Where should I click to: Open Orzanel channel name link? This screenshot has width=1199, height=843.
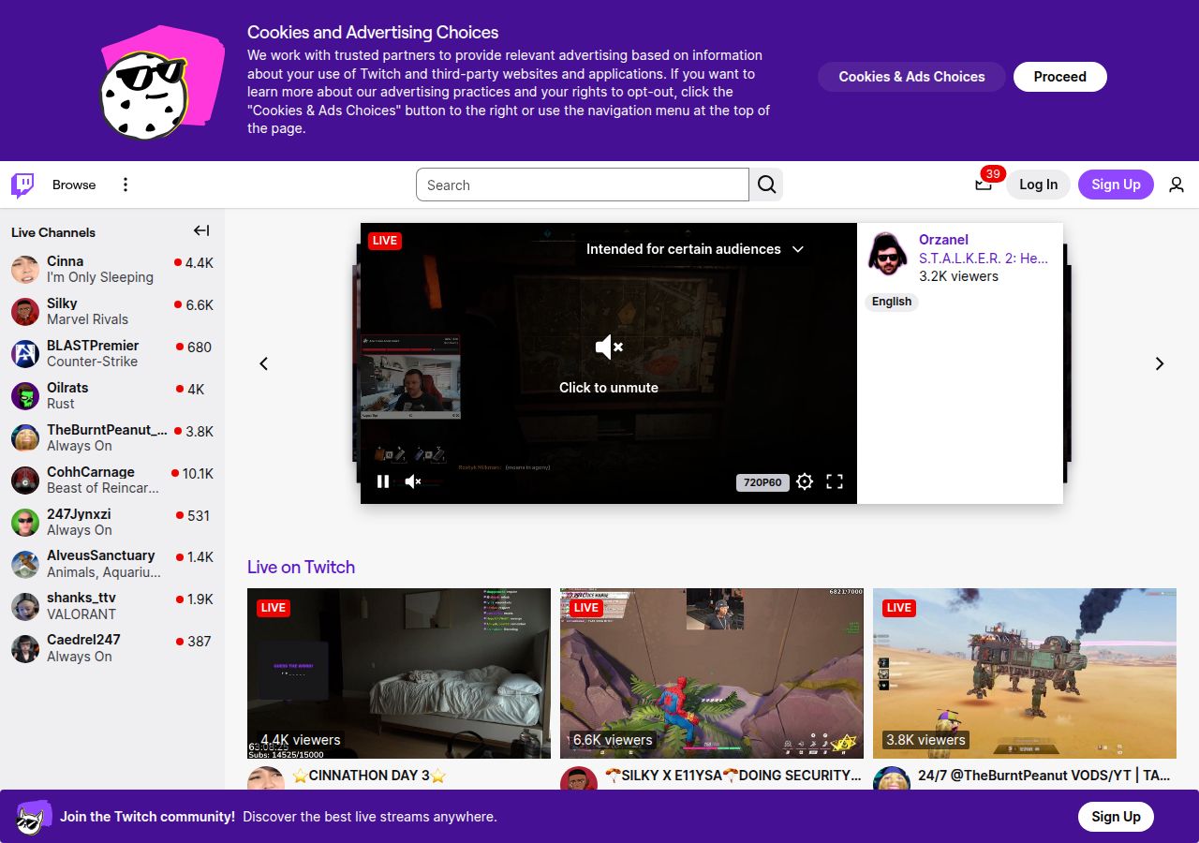click(x=943, y=240)
